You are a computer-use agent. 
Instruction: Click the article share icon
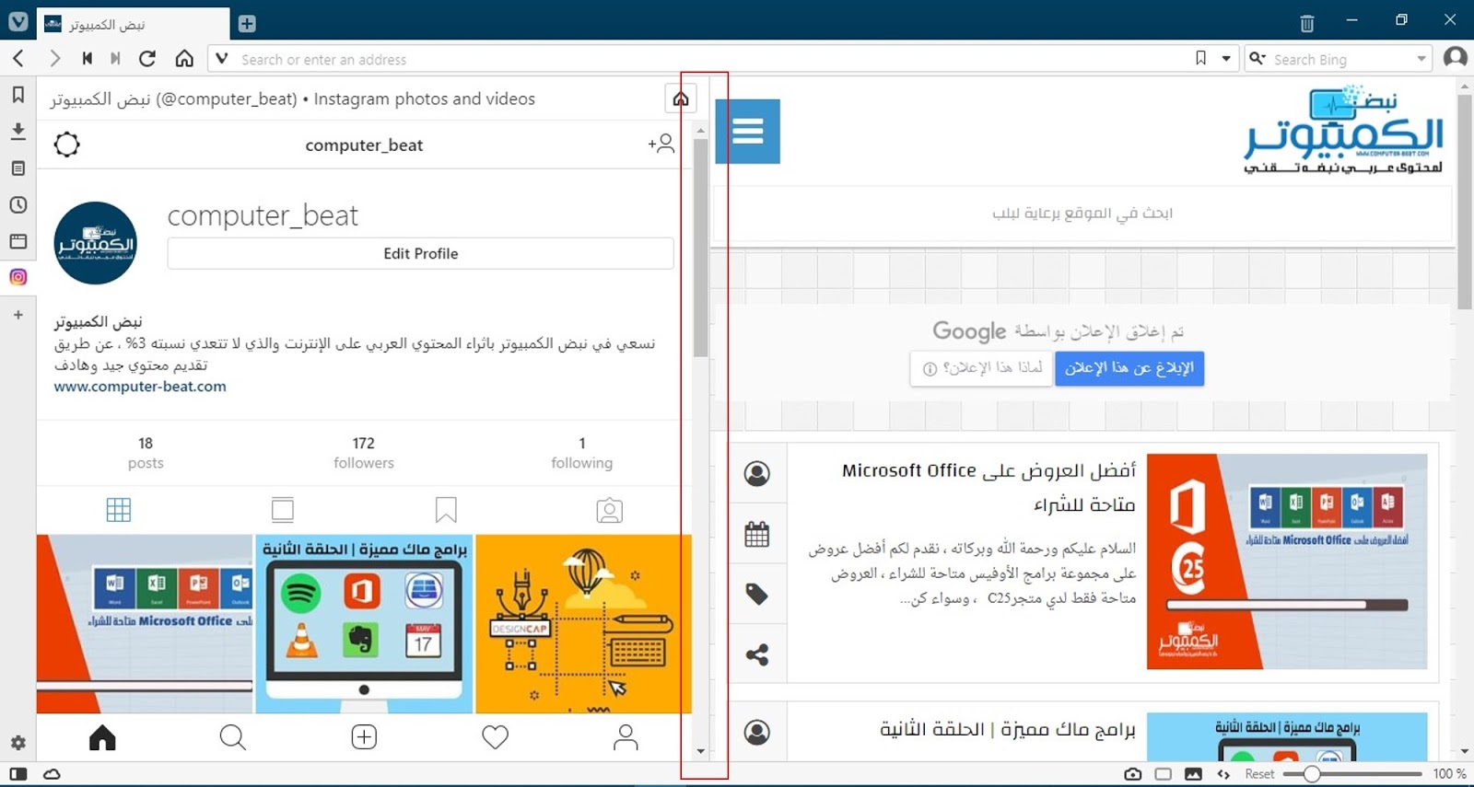(757, 655)
